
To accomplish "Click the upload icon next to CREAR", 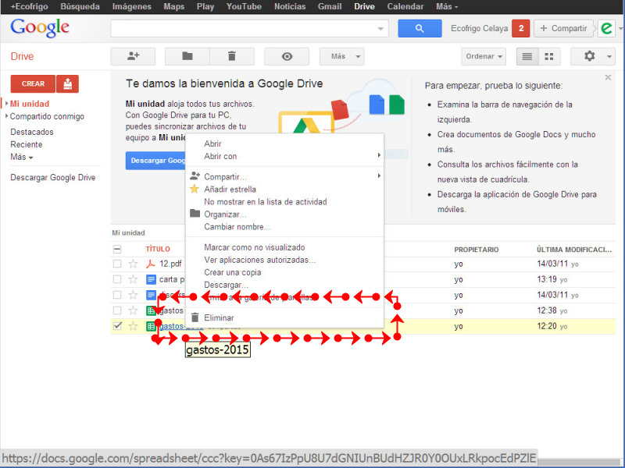I will tap(67, 83).
